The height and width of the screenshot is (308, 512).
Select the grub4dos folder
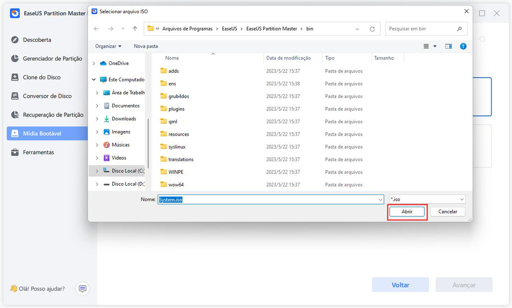pos(175,96)
